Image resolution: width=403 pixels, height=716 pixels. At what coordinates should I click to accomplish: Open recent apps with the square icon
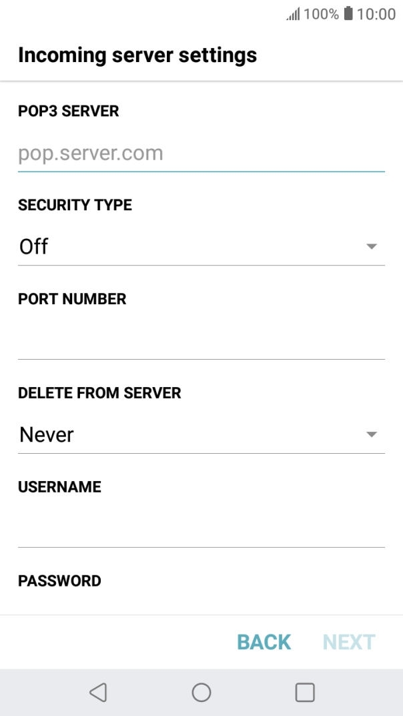(305, 692)
